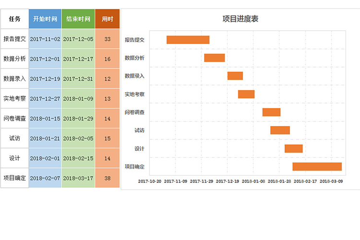This screenshot has width=360, height=240.
Task: Select the start date cell 2017-11-02
Action: (x=45, y=39)
